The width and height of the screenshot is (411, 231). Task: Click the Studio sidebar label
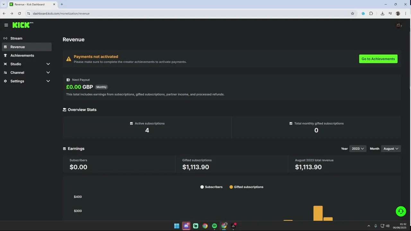pyautogui.click(x=16, y=64)
